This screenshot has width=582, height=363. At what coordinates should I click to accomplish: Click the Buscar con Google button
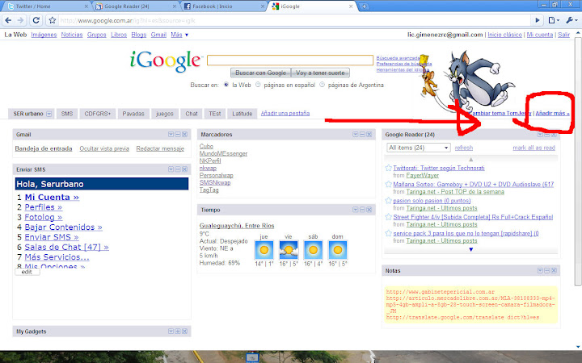coord(260,73)
